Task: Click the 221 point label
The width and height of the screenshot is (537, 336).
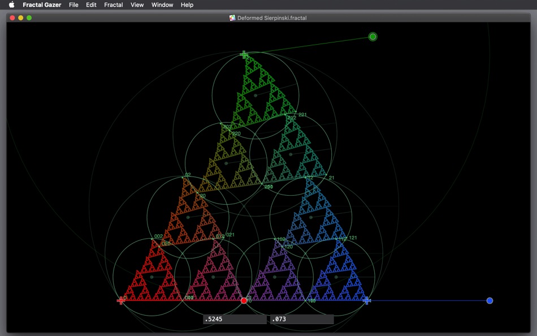Action: tap(302, 114)
